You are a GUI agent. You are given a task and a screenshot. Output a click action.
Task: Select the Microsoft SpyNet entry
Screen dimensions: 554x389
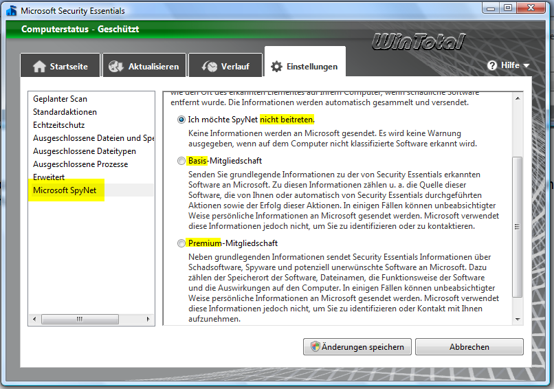pyautogui.click(x=91, y=190)
